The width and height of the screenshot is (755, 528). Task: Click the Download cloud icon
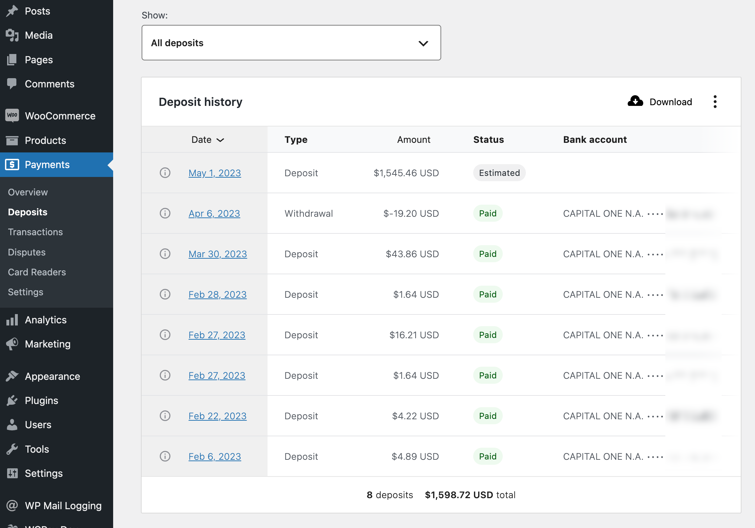pyautogui.click(x=635, y=102)
